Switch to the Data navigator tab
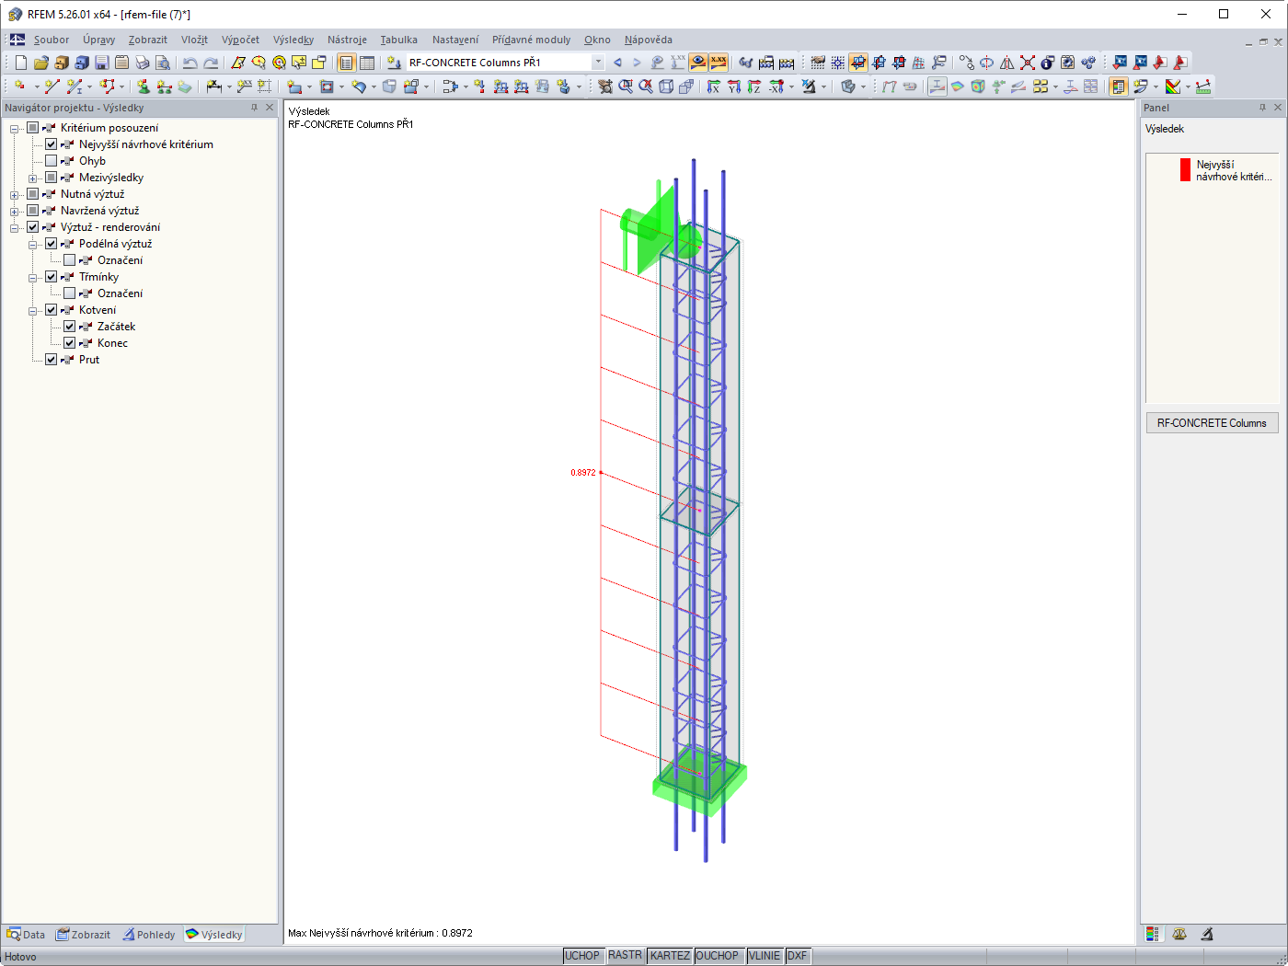Image resolution: width=1288 pixels, height=966 pixels. coord(26,935)
